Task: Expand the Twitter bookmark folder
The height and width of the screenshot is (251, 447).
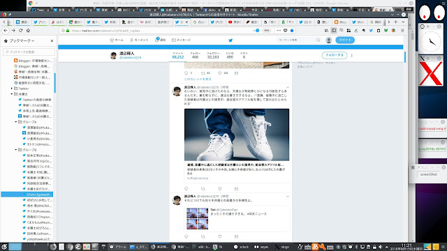Action: 12,89
